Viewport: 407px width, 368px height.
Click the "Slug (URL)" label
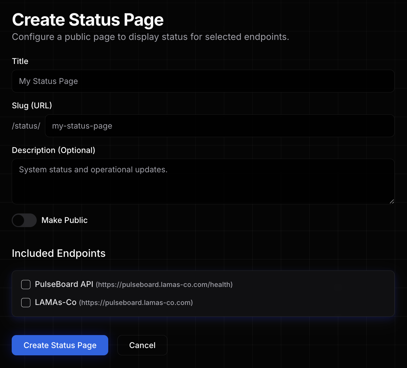point(32,105)
